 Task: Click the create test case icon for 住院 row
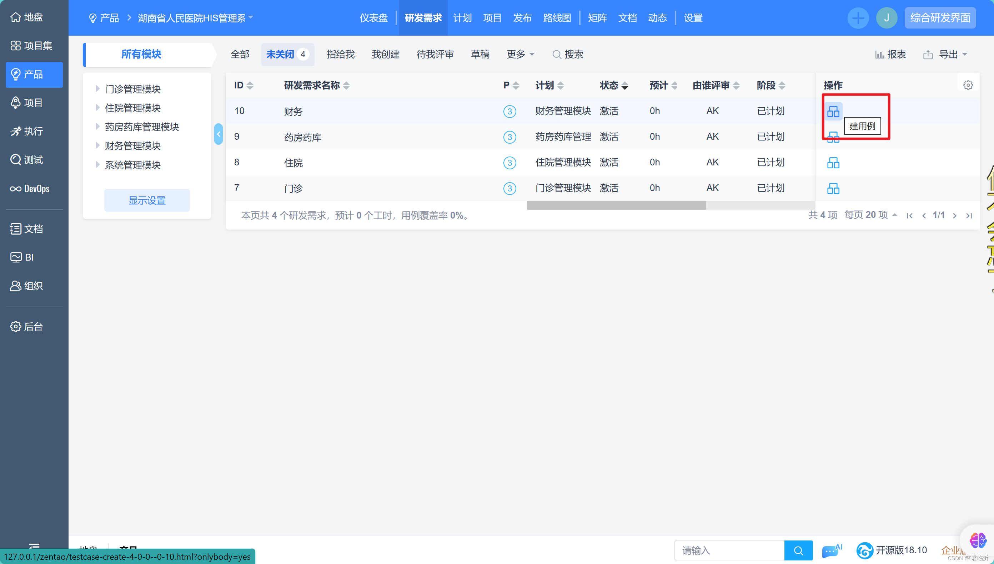coord(833,163)
